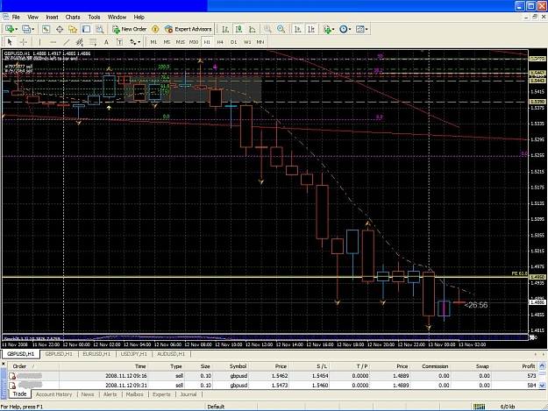This screenshot has width=548, height=411.
Task: Select the sell order opened at 09:31
Action: tap(273, 386)
